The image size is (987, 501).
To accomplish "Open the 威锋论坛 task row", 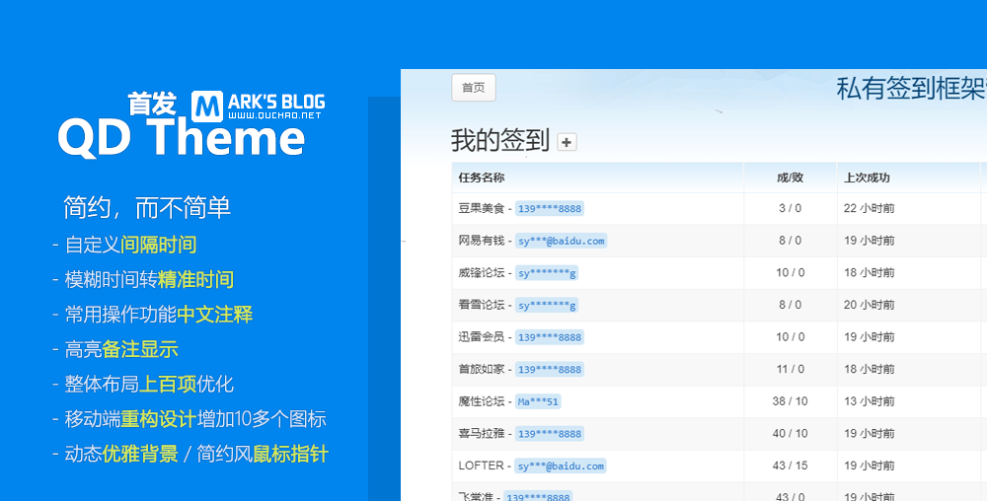I will pyautogui.click(x=719, y=273).
